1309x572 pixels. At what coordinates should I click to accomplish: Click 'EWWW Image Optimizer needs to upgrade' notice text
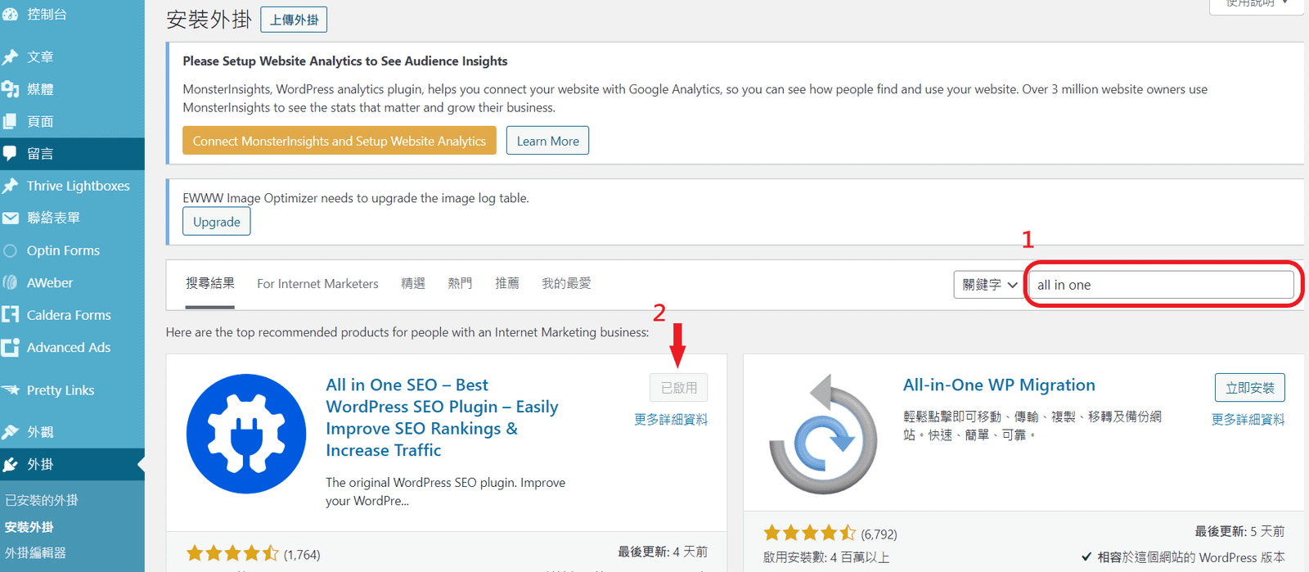[356, 198]
